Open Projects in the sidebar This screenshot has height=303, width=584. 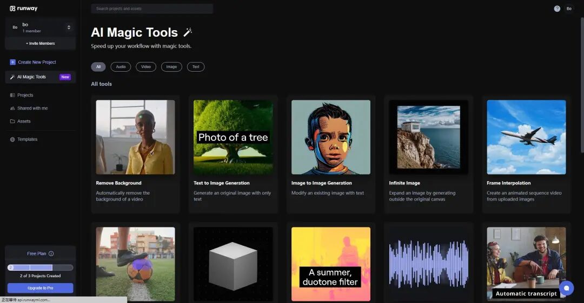click(x=22, y=95)
